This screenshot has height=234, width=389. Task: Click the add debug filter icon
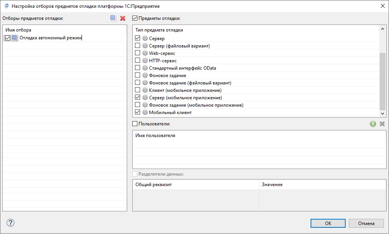coord(113,18)
